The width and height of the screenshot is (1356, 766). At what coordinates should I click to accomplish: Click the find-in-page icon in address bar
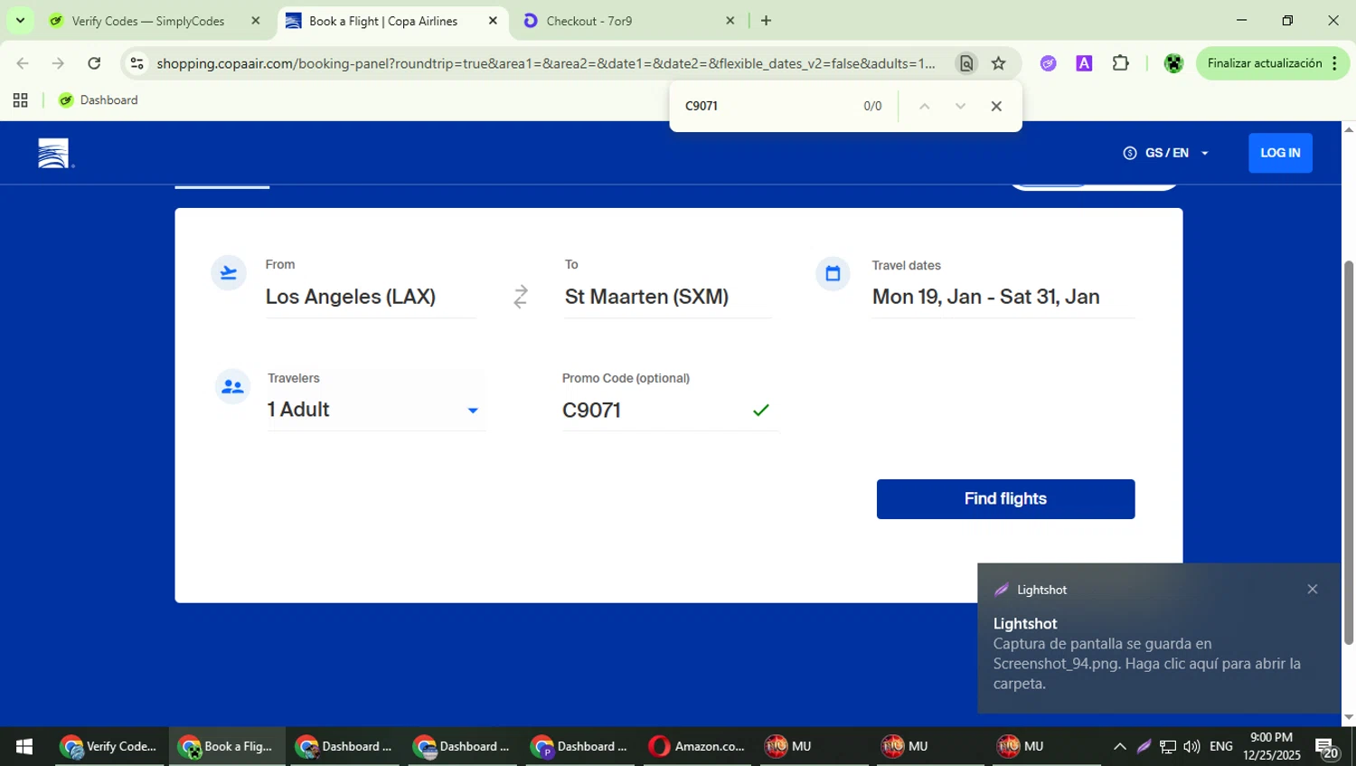pyautogui.click(x=966, y=63)
